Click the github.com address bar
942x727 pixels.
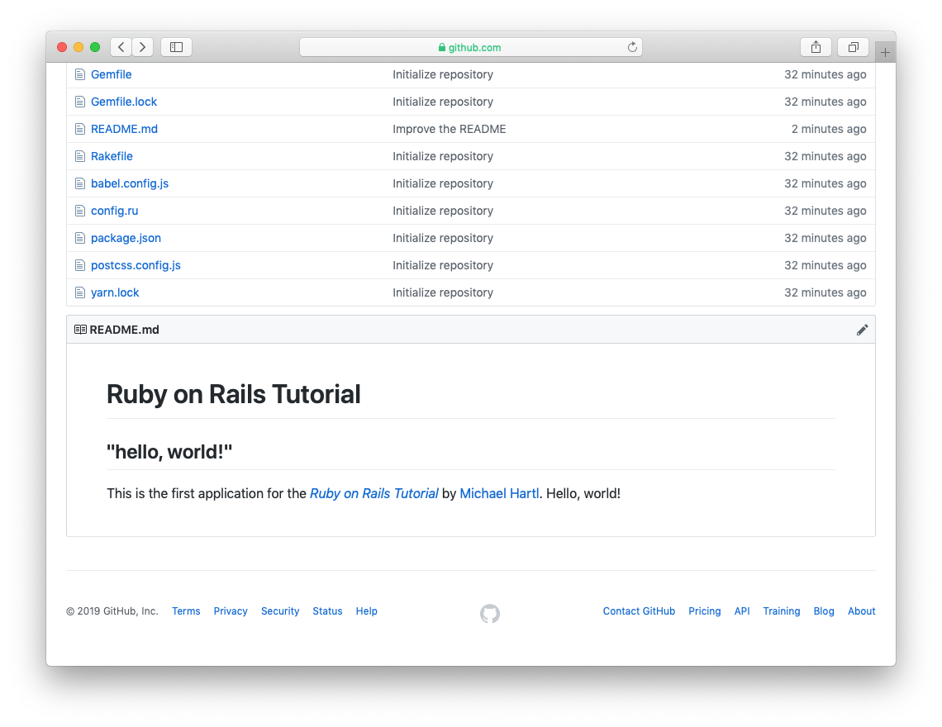(x=469, y=47)
